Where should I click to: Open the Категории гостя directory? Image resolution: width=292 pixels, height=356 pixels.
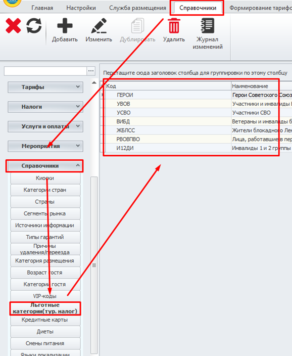[x=45, y=284]
